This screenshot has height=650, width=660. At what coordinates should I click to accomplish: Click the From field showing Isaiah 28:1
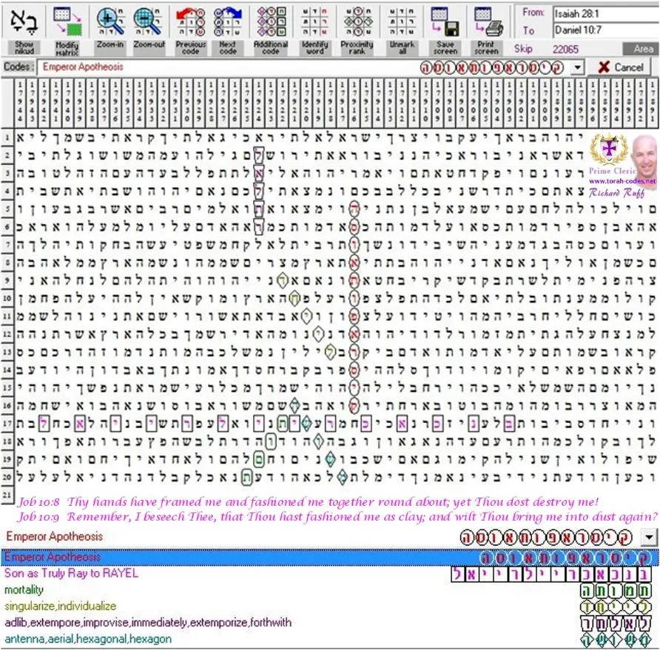click(606, 13)
